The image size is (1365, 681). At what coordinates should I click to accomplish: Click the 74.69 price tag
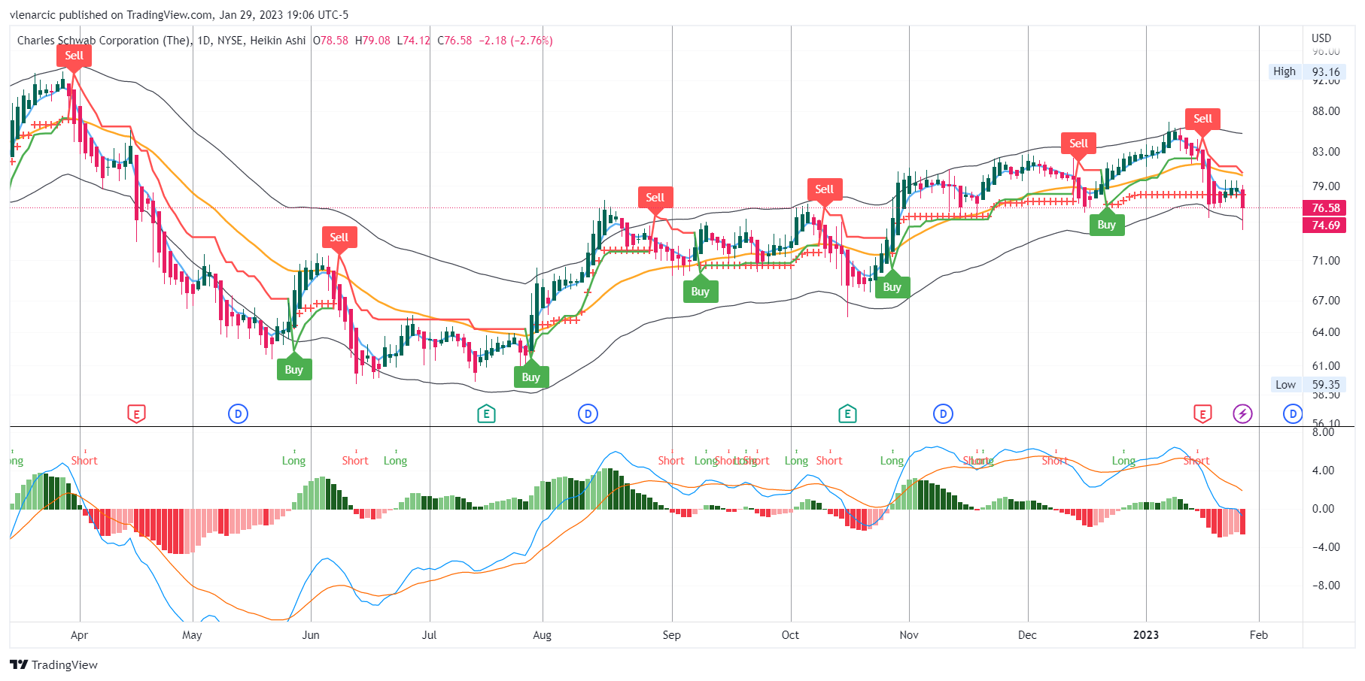pyautogui.click(x=1325, y=225)
